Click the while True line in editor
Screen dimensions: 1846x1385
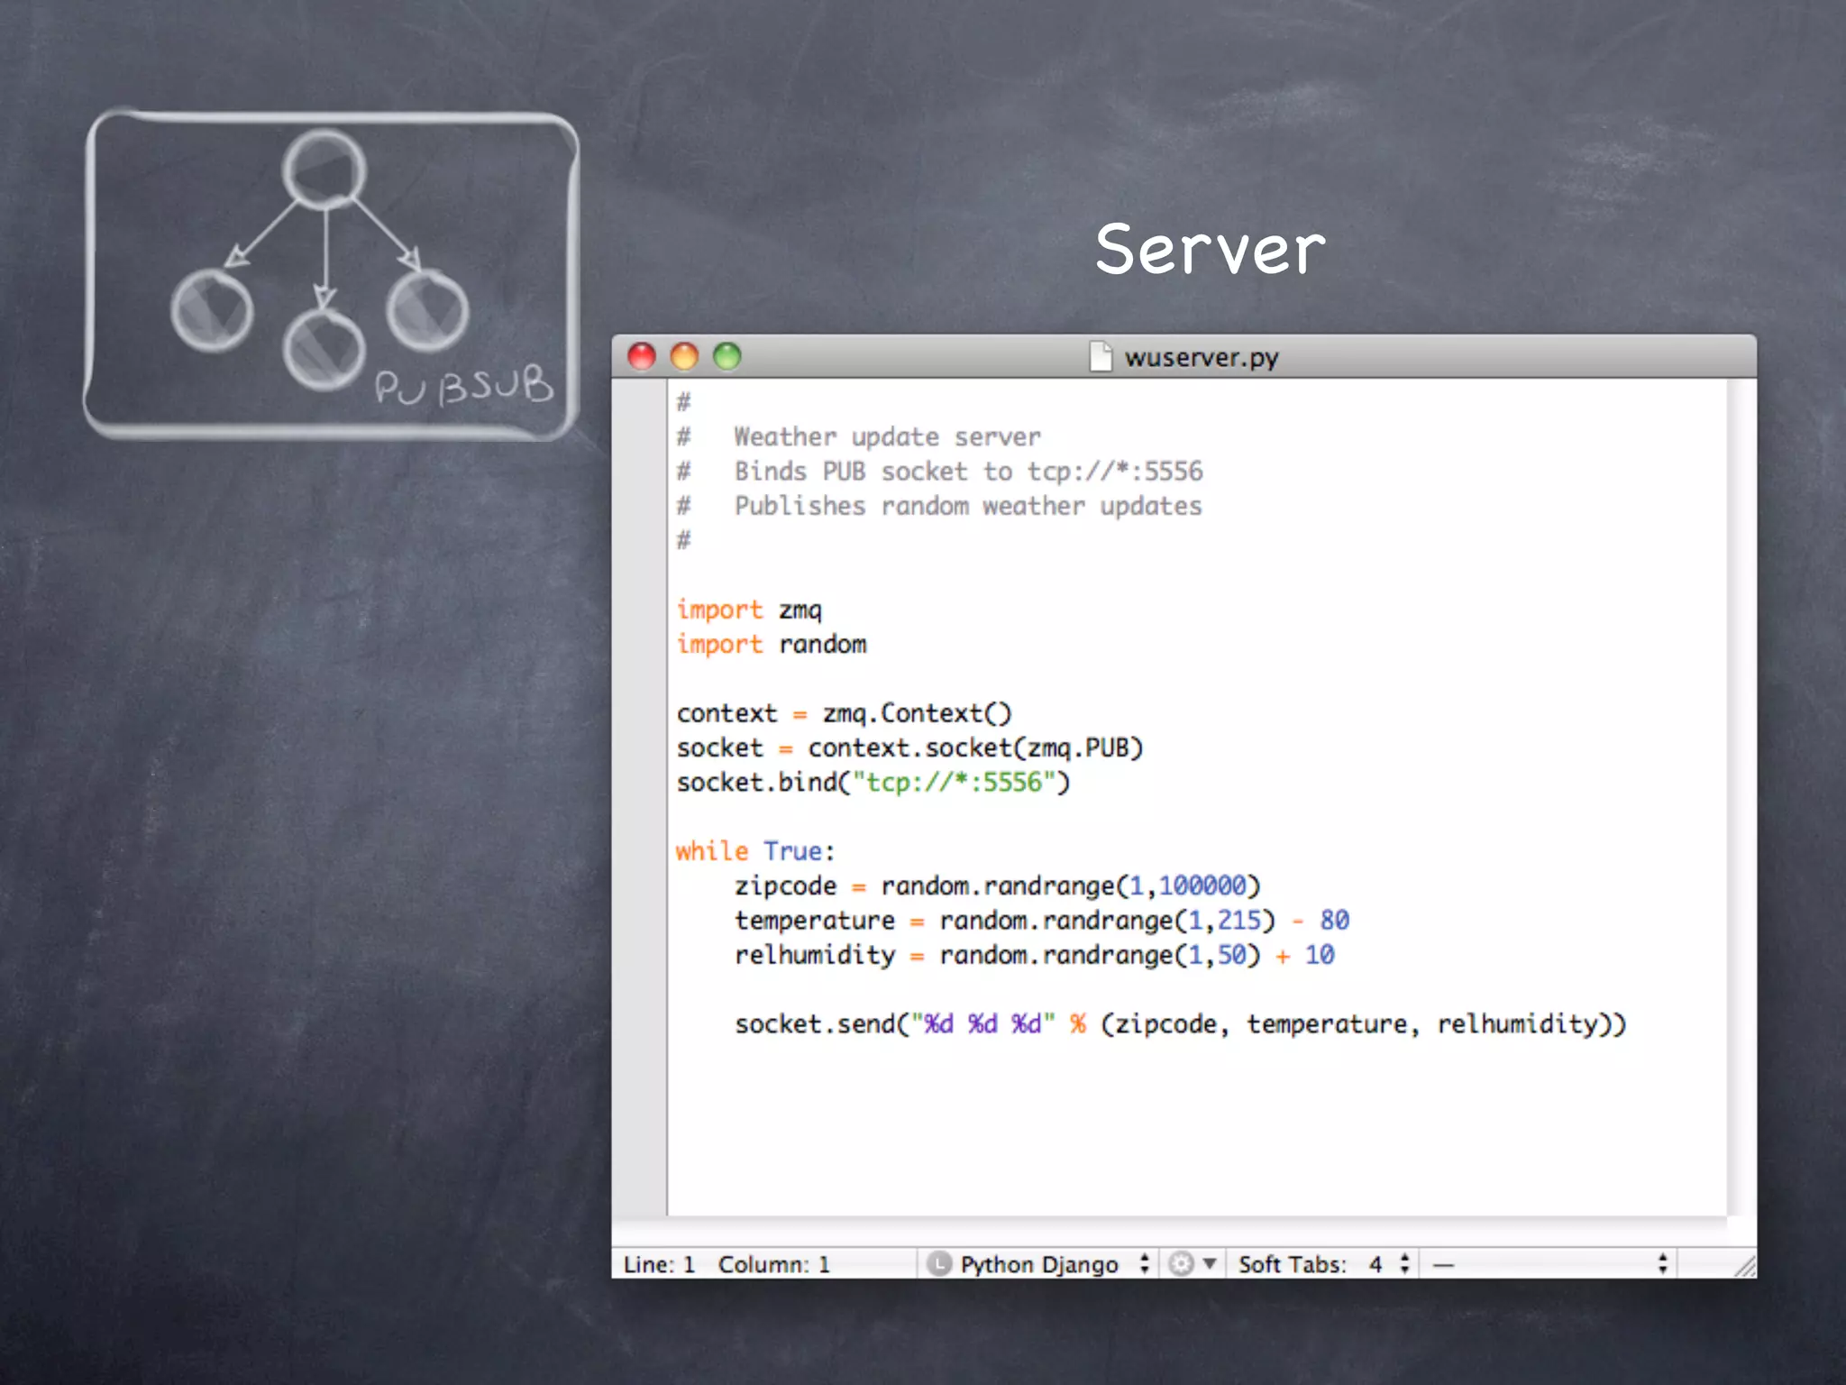click(755, 851)
